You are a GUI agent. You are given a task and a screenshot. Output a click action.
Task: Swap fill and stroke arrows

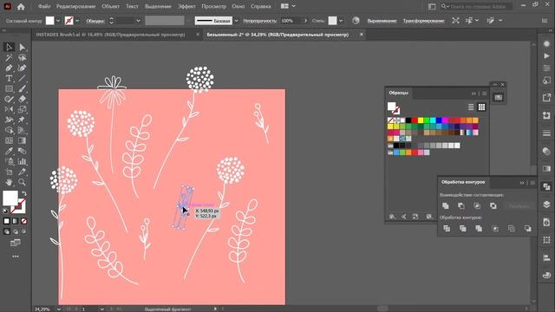click(x=24, y=193)
